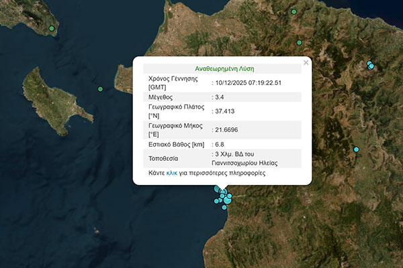Select the green marker just above the popup's close button
Image resolution: width=403 pixels, height=268 pixels.
coord(300,43)
